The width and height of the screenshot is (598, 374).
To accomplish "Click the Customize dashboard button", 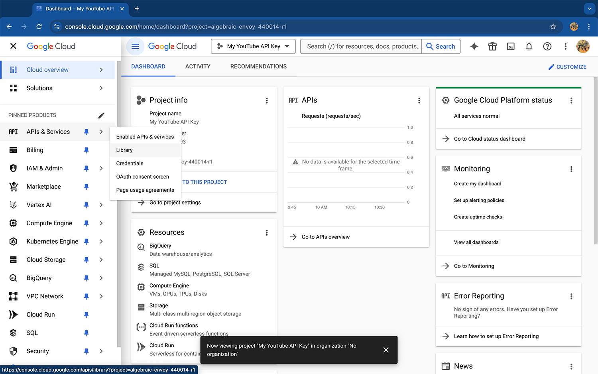I will (567, 67).
